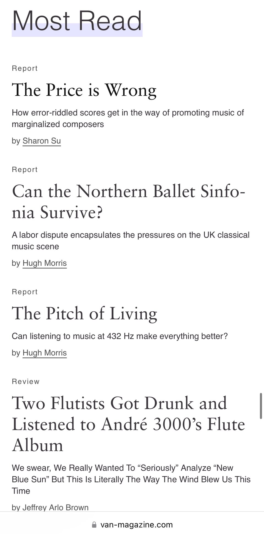Click the labor dispute subtitle text
This screenshot has height=534, width=264.
tap(130, 241)
